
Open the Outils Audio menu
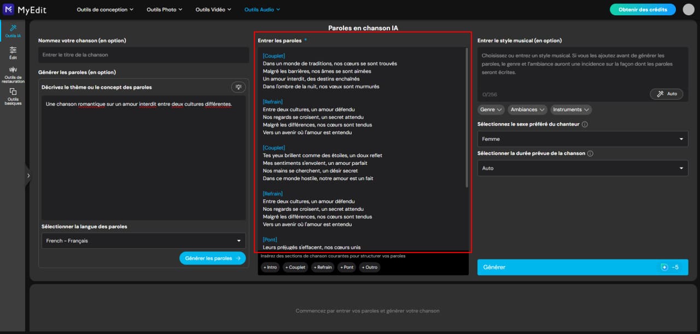262,9
